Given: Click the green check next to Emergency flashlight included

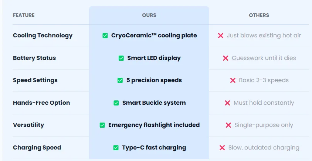Looking at the screenshot, I should tap(102, 125).
